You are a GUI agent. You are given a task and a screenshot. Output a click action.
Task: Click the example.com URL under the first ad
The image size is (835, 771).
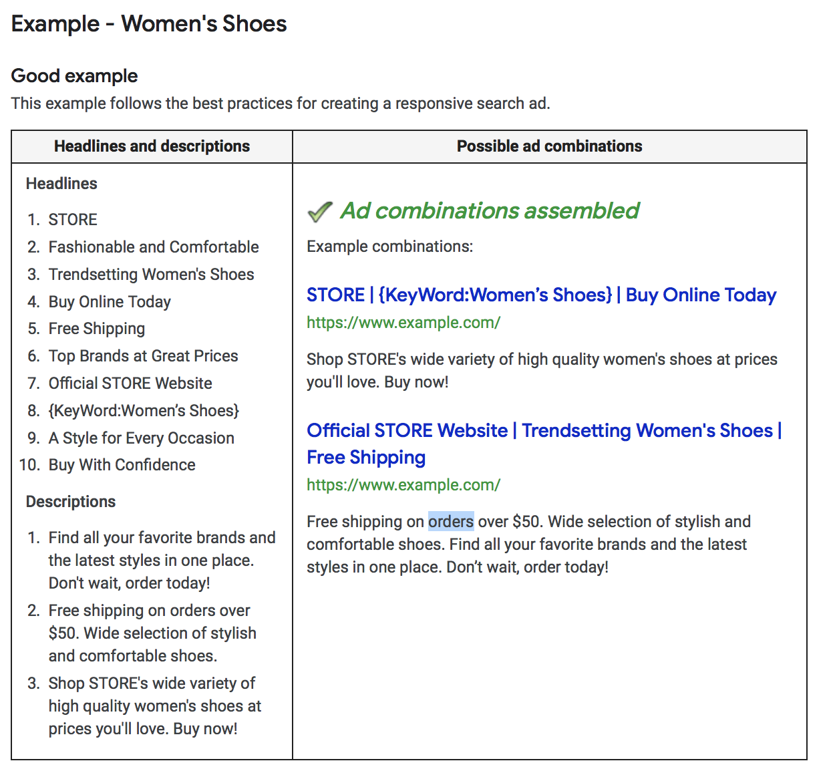point(403,323)
